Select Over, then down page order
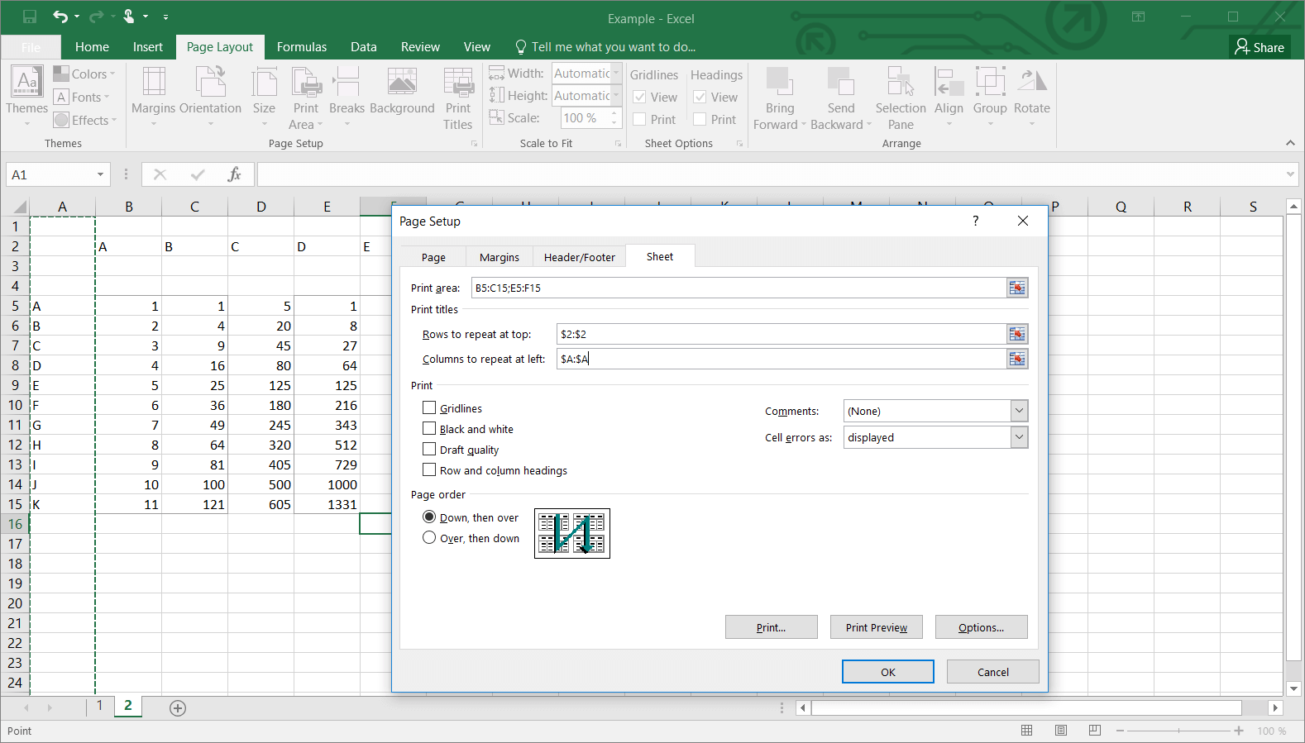Screen dimensions: 1305x743 tap(429, 537)
